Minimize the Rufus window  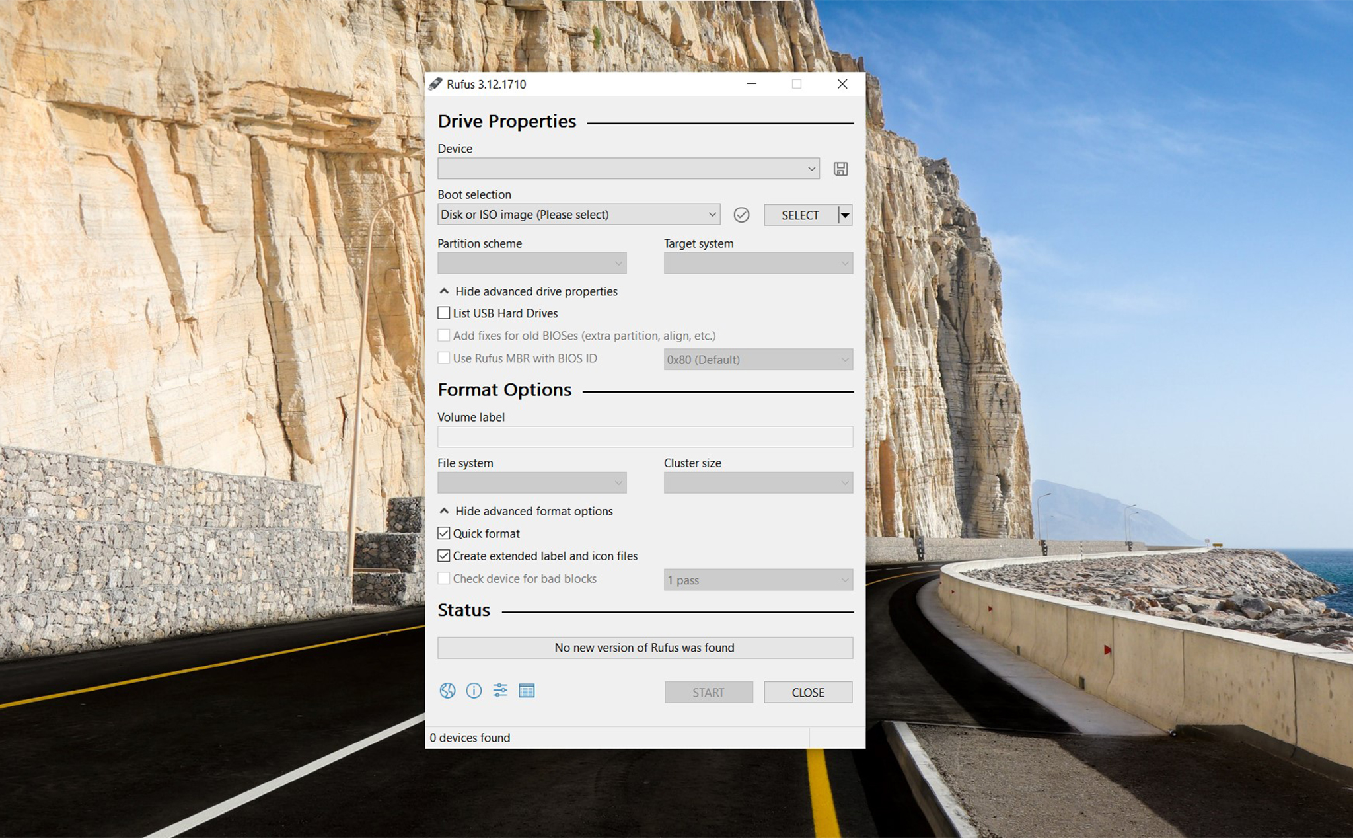click(x=752, y=84)
